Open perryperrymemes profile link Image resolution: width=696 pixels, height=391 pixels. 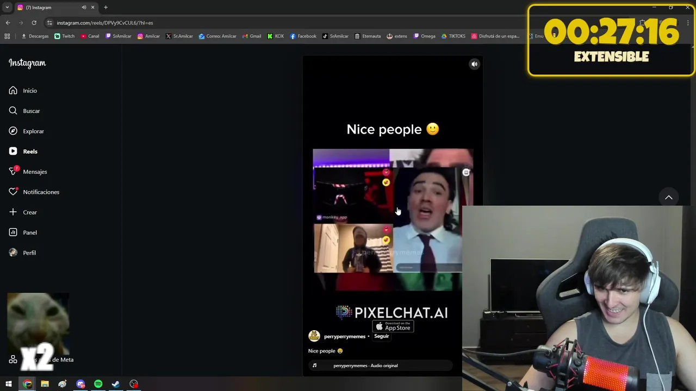coord(345,337)
